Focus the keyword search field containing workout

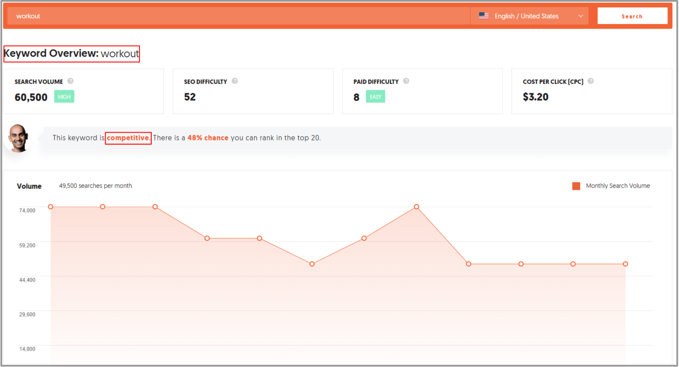click(239, 16)
